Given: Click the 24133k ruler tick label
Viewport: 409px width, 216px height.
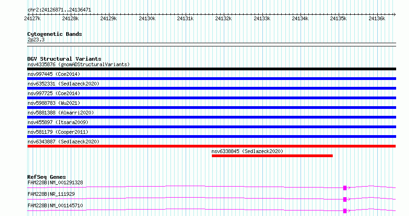Looking at the screenshot, I should [x=262, y=18].
